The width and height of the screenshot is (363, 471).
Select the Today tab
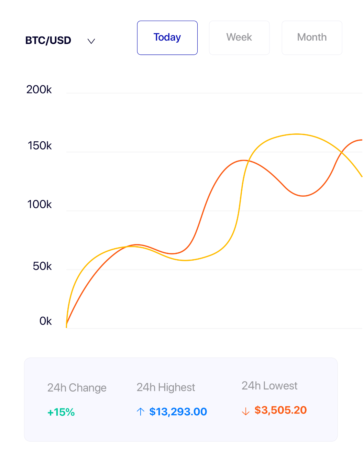[167, 37]
